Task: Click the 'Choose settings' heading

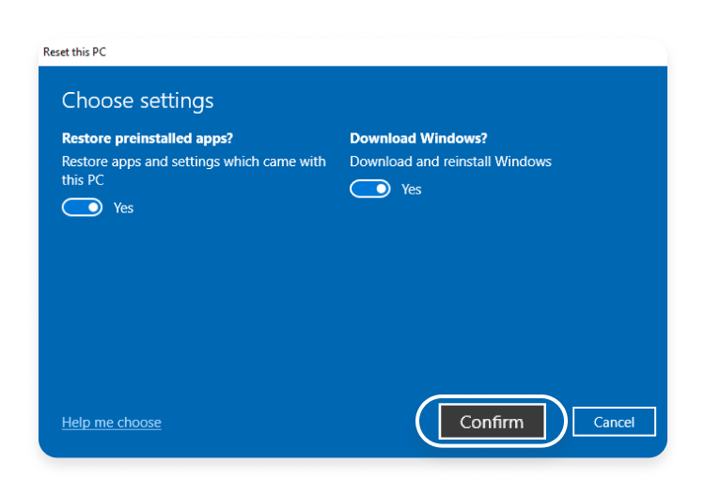Action: [x=137, y=101]
